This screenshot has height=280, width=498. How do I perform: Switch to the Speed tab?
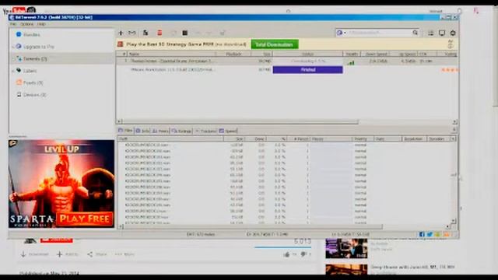pyautogui.click(x=228, y=131)
